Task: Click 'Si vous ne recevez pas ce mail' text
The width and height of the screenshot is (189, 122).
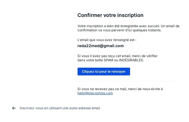Action: (102, 89)
